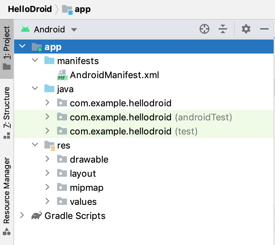This screenshot has height=245, width=275.
Task: Click the values folder icon
Action: pyautogui.click(x=62, y=201)
